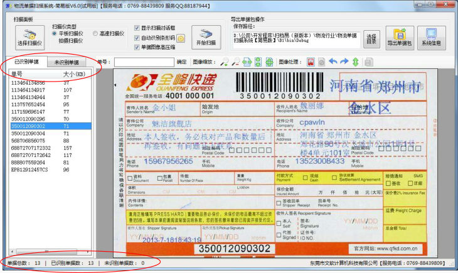Image resolution: width=458 pixels, height=273 pixels.
Task: Sort list by 单号 column header
Action: pyautogui.click(x=35, y=74)
